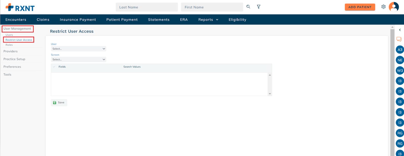Click into the Last Name search field
The width and height of the screenshot is (404, 156).
coord(147,7)
